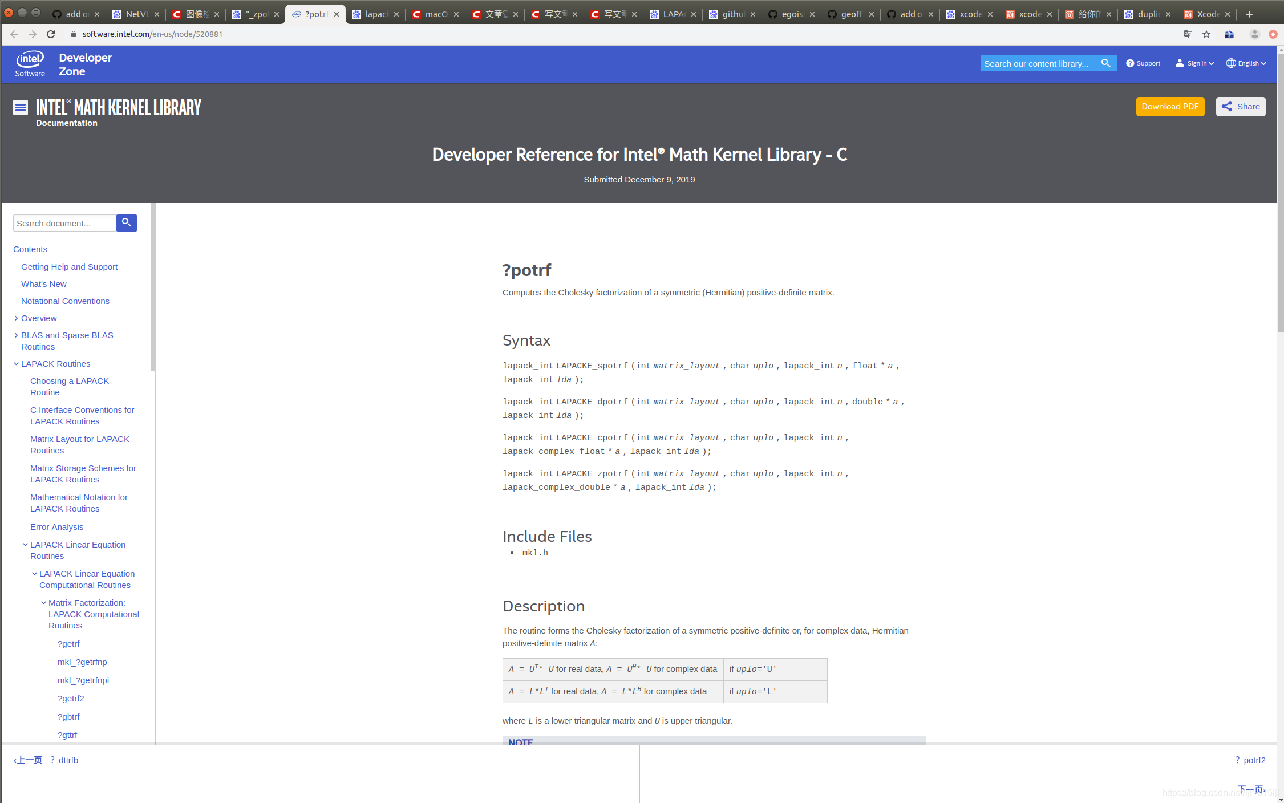Focus the Search our content library field
1284x803 pixels.
point(1039,63)
